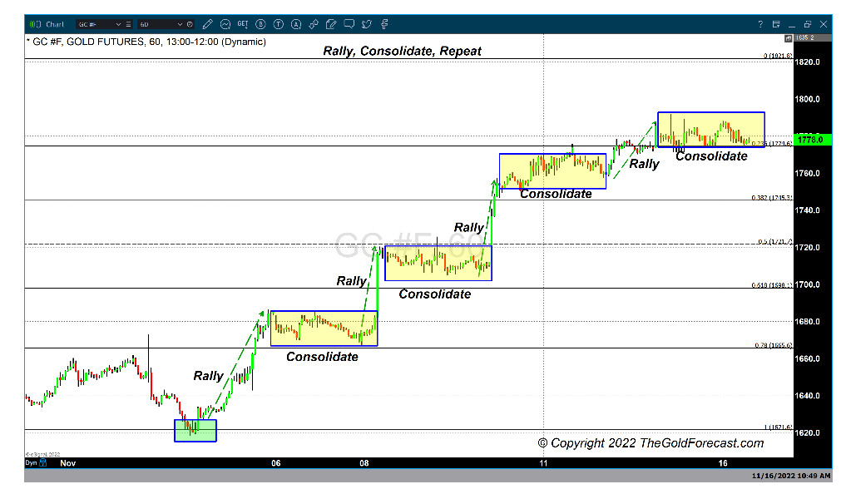Click the circled A toolbar icon
The width and height of the screenshot is (841, 494).
coord(296,24)
